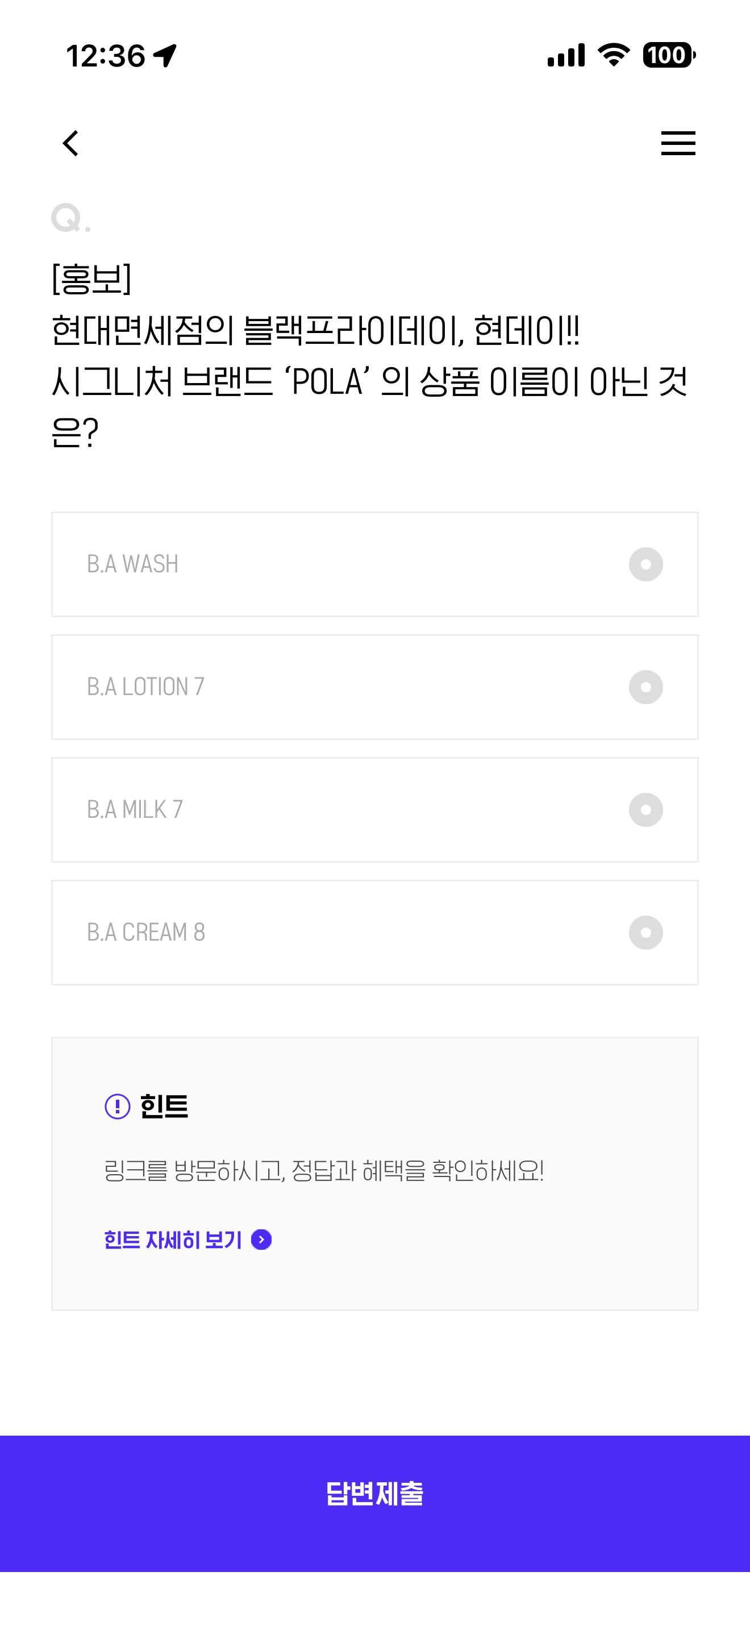Viewport: 750px width, 1630px height.
Task: Tap the battery indicator showing 100
Action: [669, 55]
